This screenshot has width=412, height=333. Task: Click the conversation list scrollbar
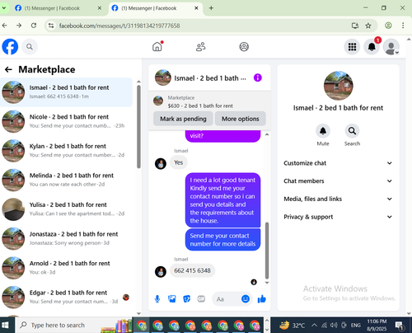point(138,127)
